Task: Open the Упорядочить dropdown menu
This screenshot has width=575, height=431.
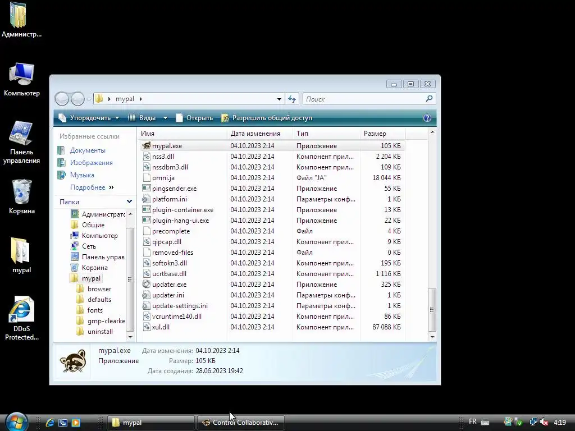Action: 89,118
